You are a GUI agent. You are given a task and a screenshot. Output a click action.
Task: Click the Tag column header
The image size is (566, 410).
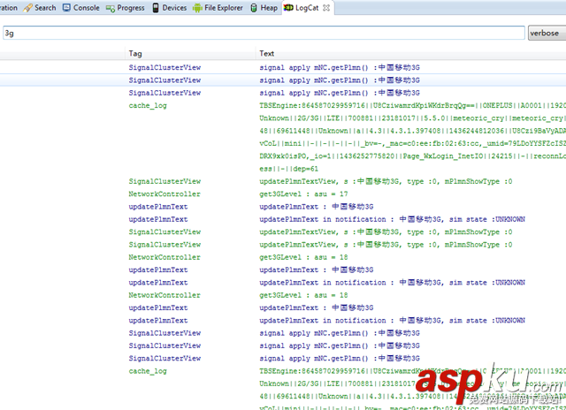135,54
